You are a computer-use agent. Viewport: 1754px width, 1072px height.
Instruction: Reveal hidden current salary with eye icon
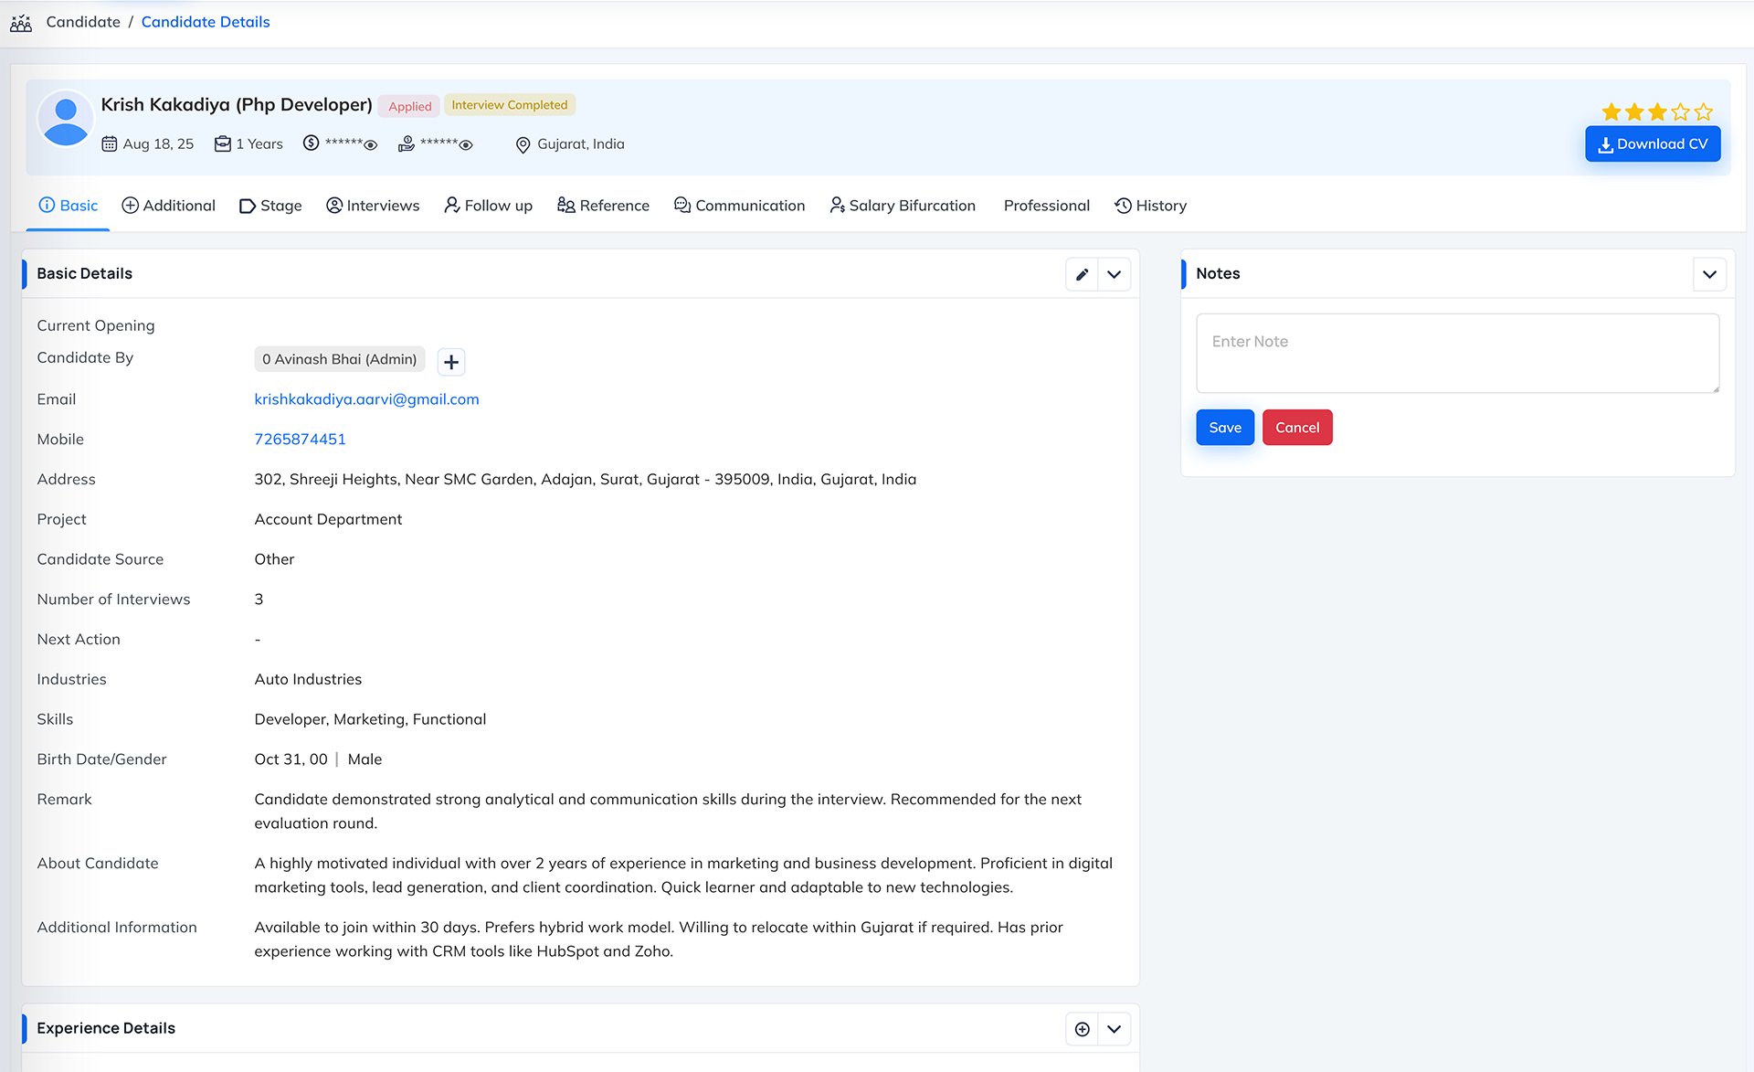point(371,145)
